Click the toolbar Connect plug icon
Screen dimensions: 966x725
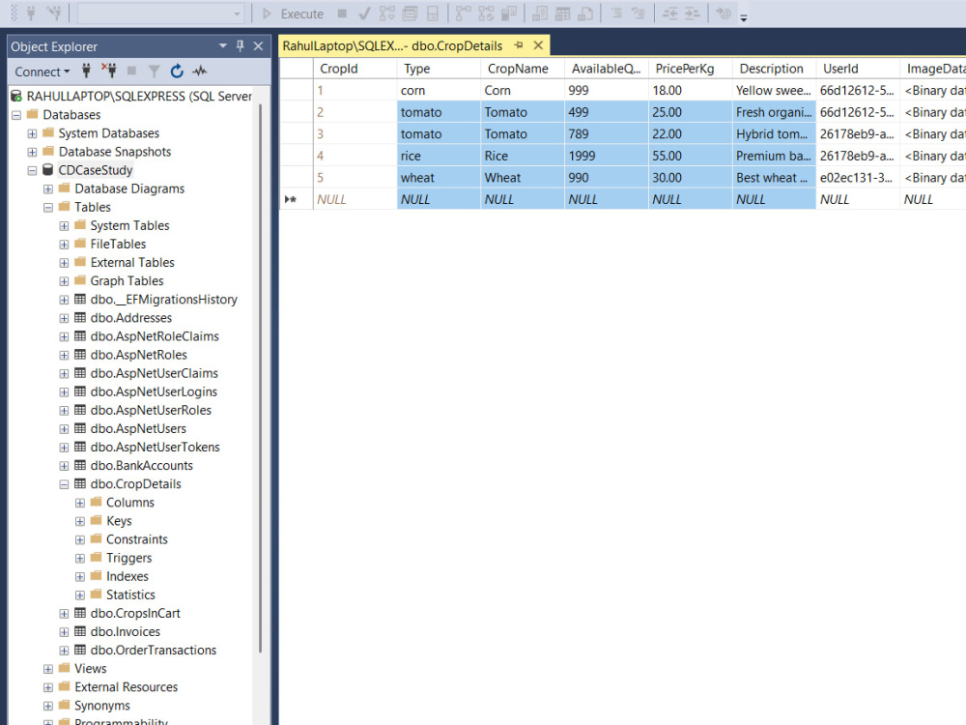pyautogui.click(x=31, y=14)
